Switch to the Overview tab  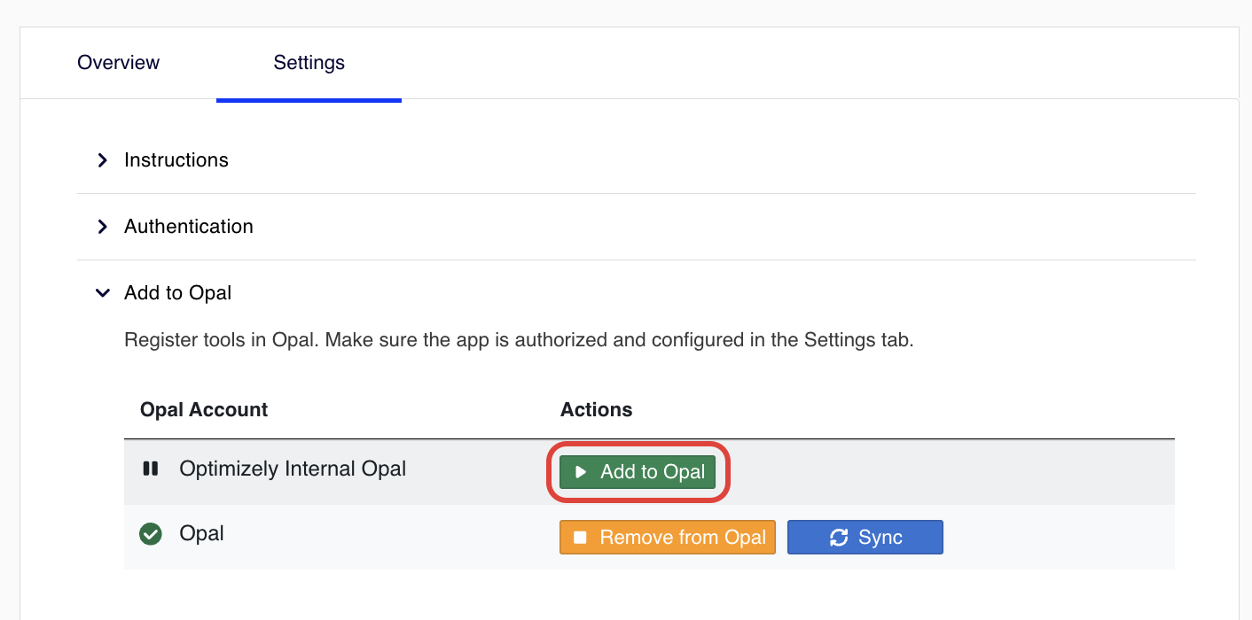pyautogui.click(x=118, y=63)
